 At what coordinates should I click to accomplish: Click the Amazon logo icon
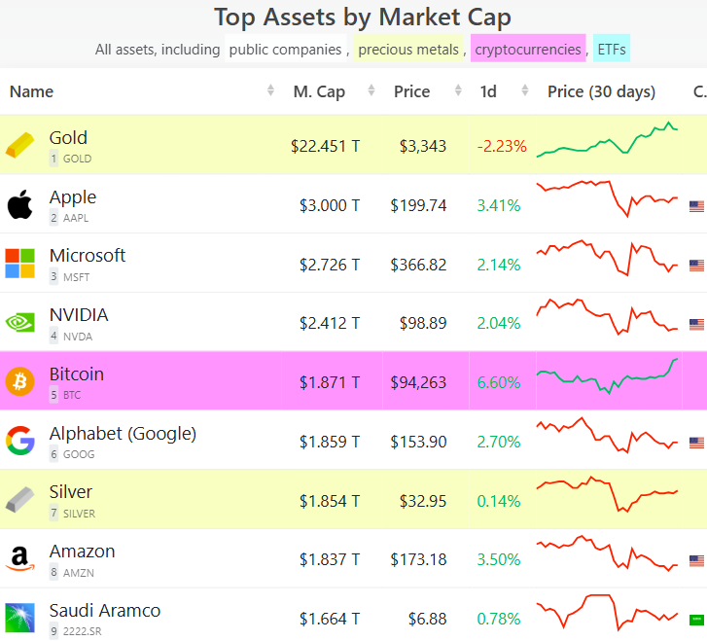coord(19,559)
